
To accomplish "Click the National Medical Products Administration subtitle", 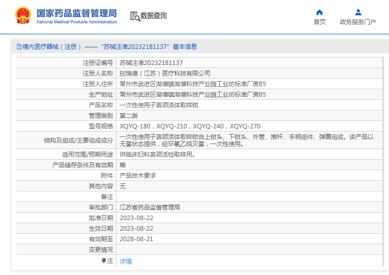I will pos(77,22).
